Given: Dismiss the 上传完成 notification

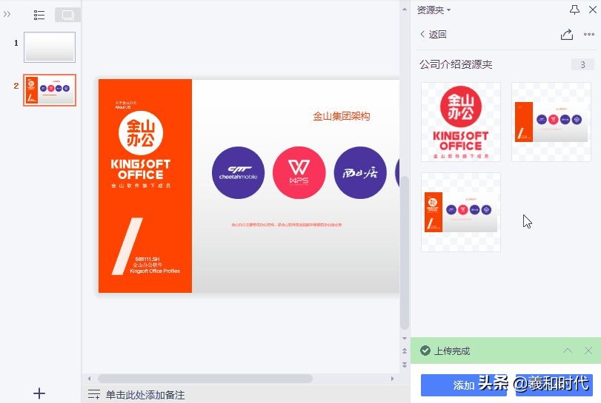Looking at the screenshot, I should click(588, 350).
